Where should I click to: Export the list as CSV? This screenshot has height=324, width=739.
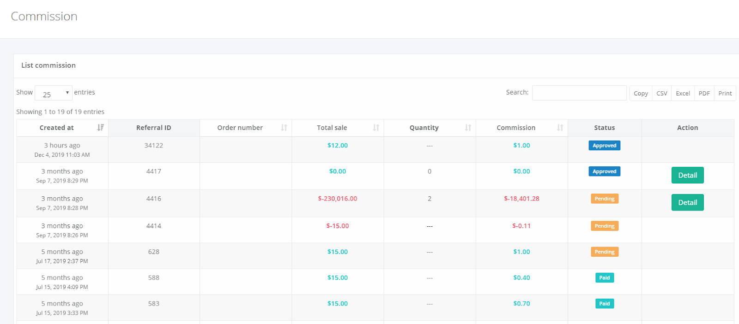coord(662,93)
